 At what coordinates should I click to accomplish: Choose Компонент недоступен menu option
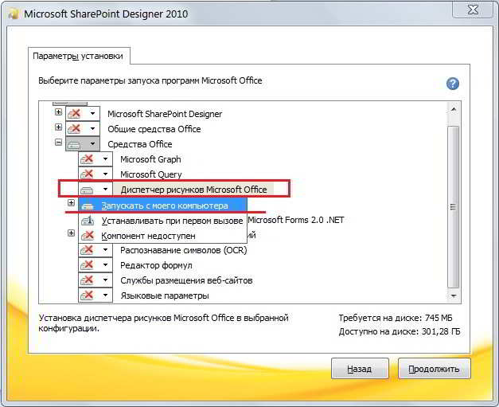[x=162, y=236]
